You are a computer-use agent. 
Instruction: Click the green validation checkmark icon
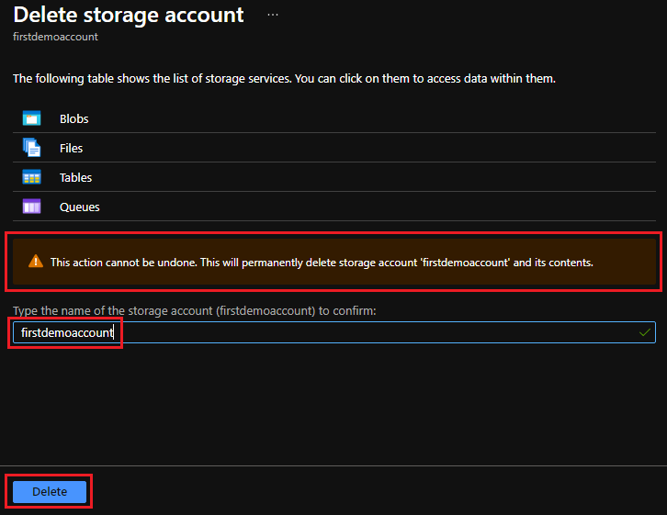point(645,332)
